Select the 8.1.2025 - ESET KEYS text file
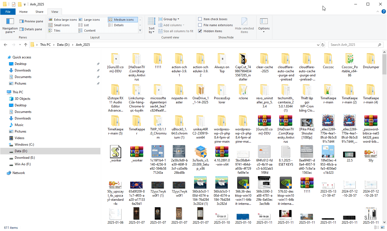The image size is (387, 231). pos(286,156)
